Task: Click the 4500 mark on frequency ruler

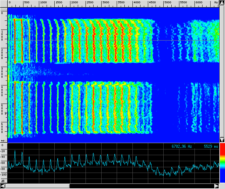Action: click(x=152, y=3)
